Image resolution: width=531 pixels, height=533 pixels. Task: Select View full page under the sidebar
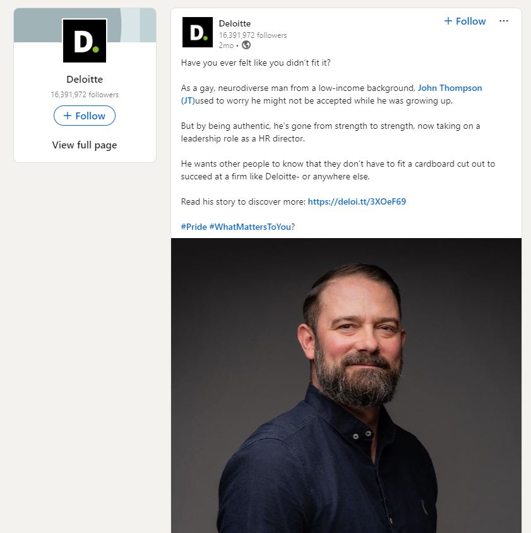click(84, 145)
